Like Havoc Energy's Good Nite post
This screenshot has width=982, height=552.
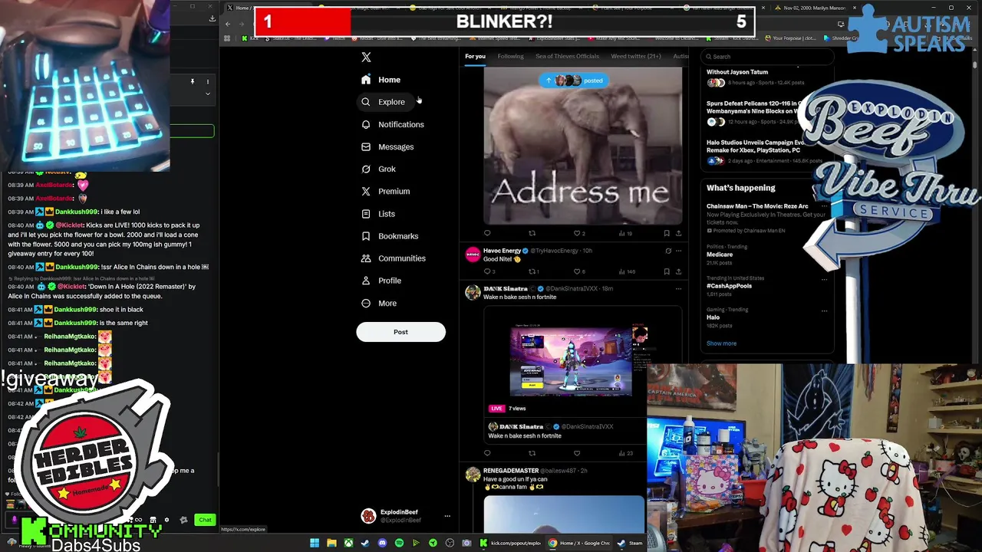577,271
